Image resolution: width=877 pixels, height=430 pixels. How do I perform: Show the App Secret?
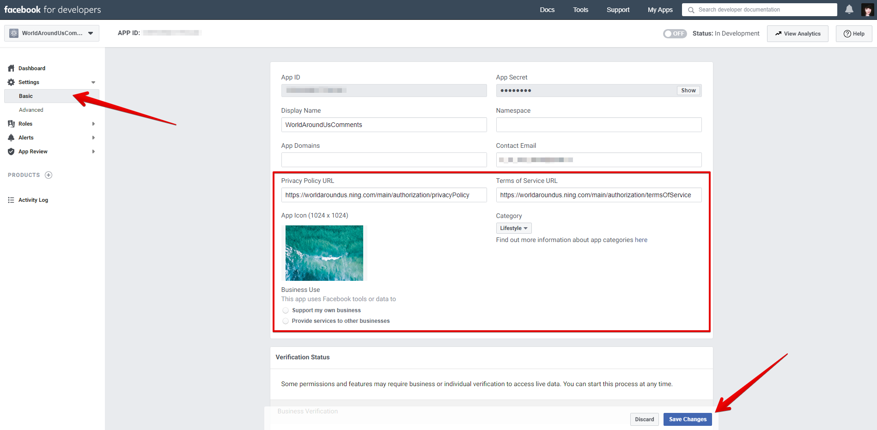click(688, 91)
